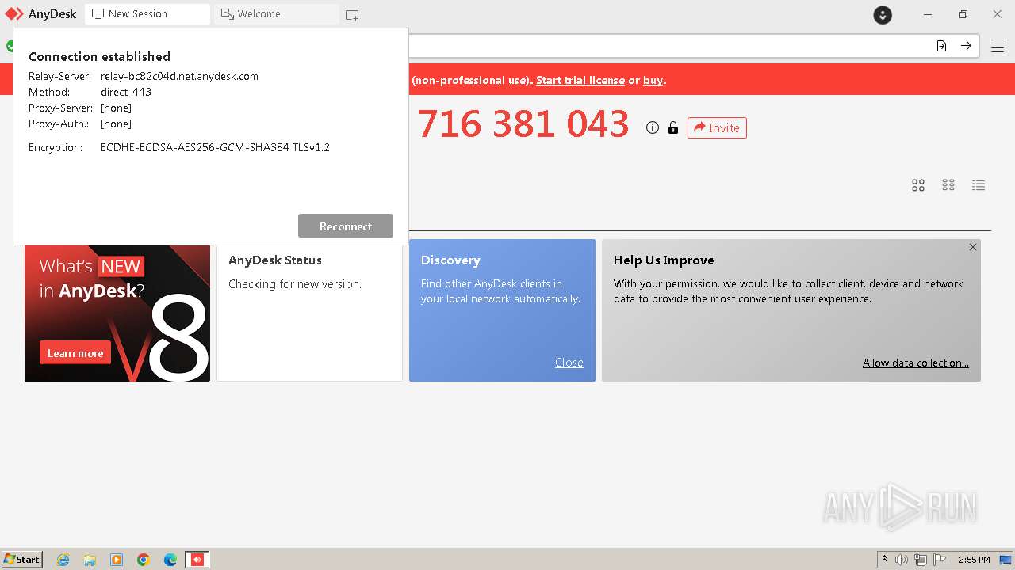1015x570 pixels.
Task: Launch Google Chrome from taskbar
Action: pos(144,560)
